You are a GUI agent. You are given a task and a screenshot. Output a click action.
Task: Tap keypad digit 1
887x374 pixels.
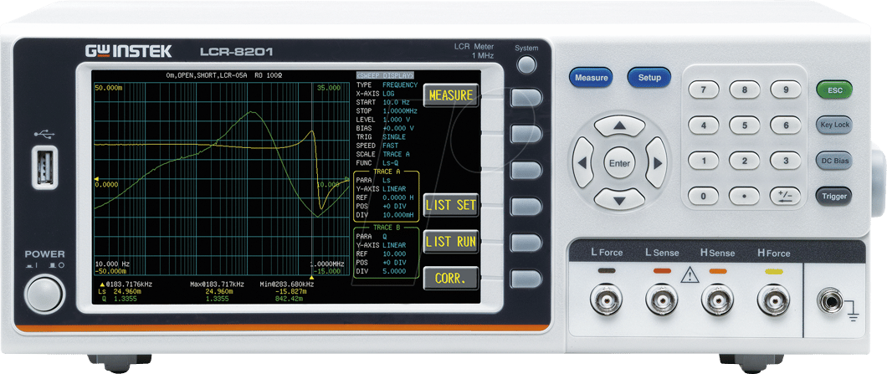[703, 160]
